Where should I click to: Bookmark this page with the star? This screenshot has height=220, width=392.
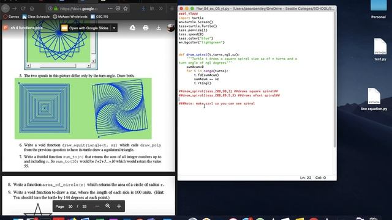tap(126, 9)
